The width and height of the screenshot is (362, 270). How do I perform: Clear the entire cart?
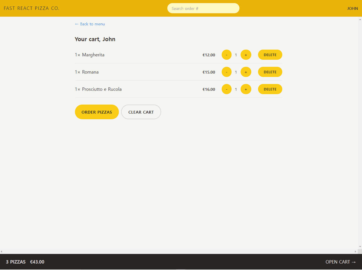(x=141, y=112)
